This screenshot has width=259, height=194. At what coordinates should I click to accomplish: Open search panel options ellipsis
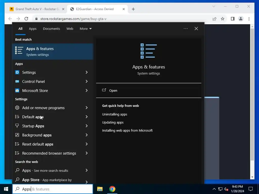pos(185,29)
